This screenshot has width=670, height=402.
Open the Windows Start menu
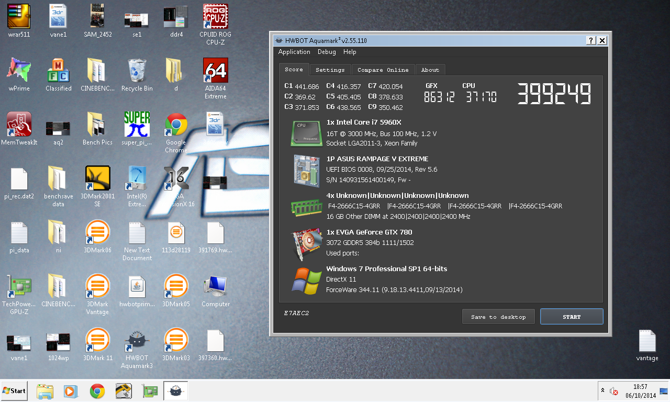pyautogui.click(x=14, y=390)
